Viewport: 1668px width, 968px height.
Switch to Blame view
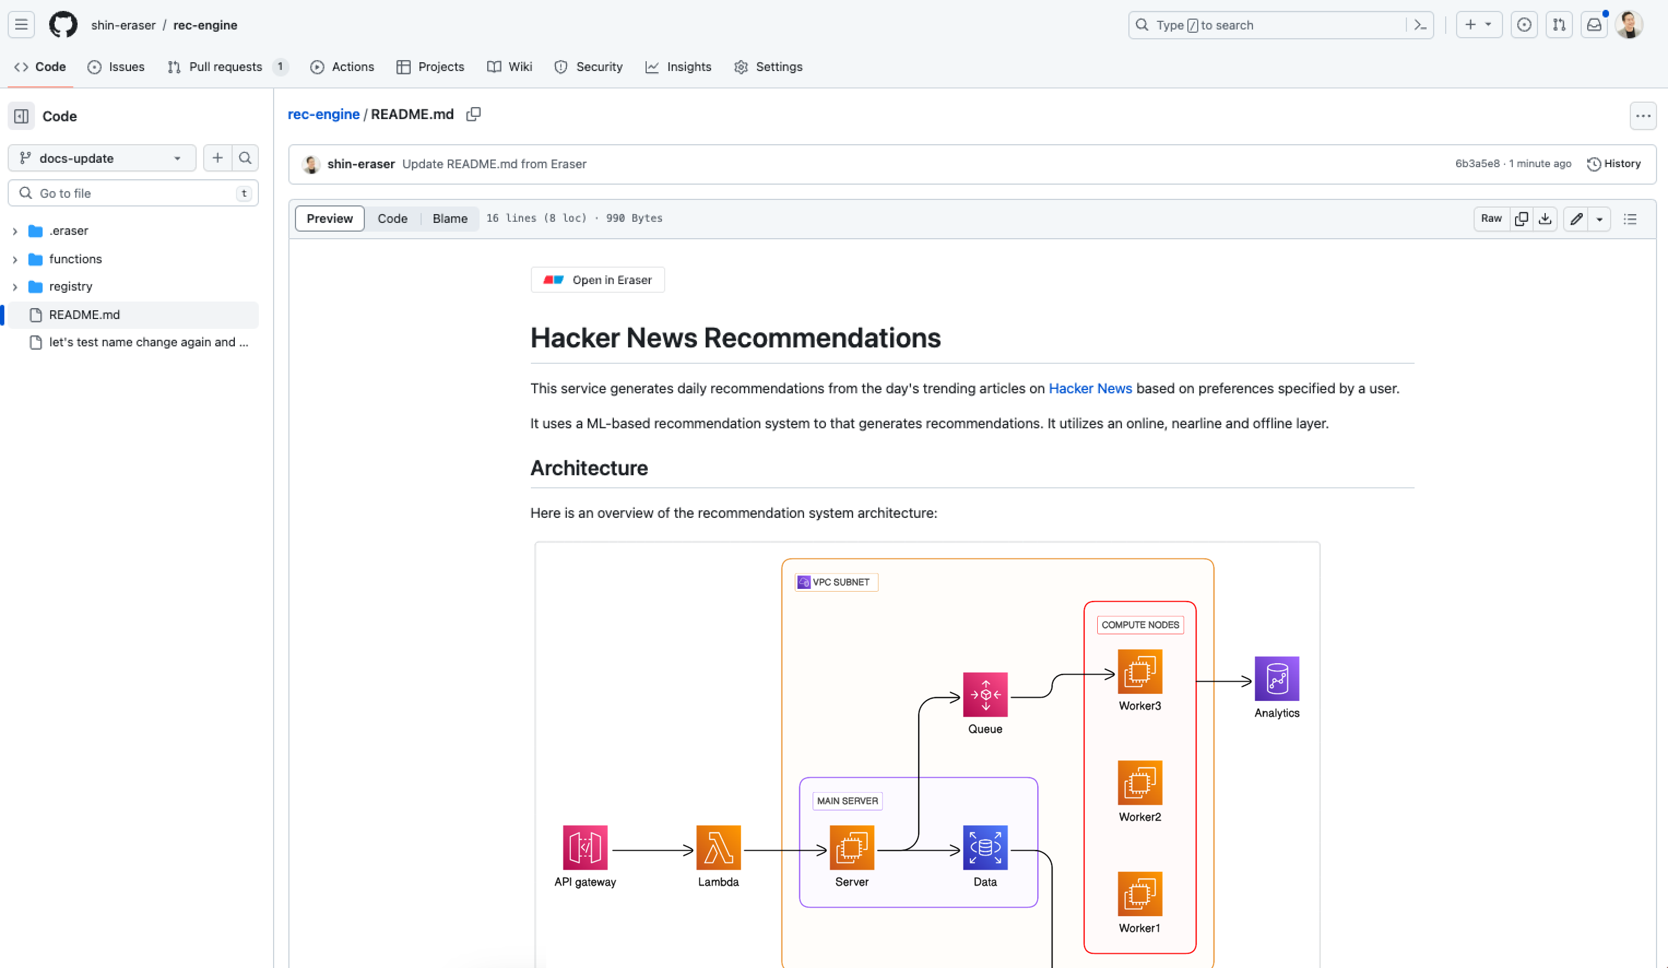pyautogui.click(x=449, y=219)
